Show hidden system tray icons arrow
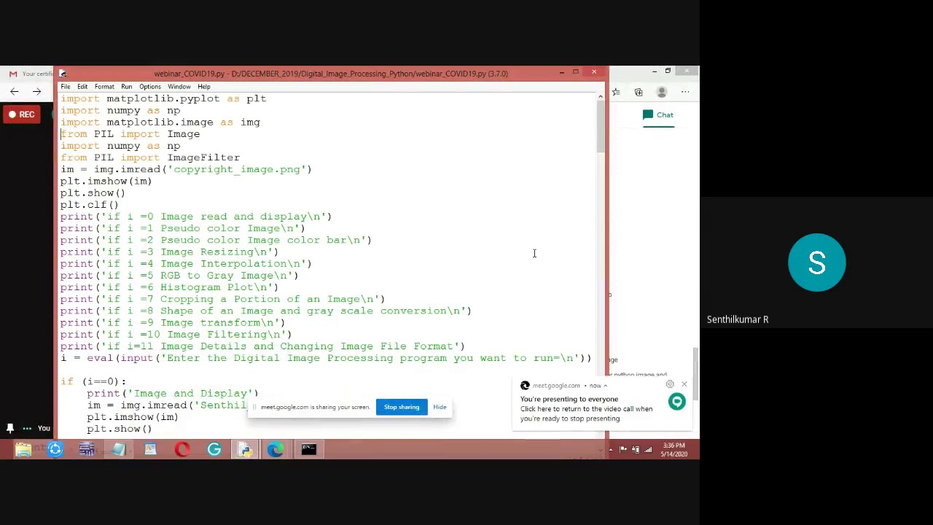Viewport: 933px width, 525px height. [x=612, y=450]
